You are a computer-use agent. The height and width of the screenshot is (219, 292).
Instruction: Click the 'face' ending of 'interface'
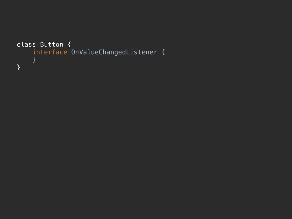60,52
